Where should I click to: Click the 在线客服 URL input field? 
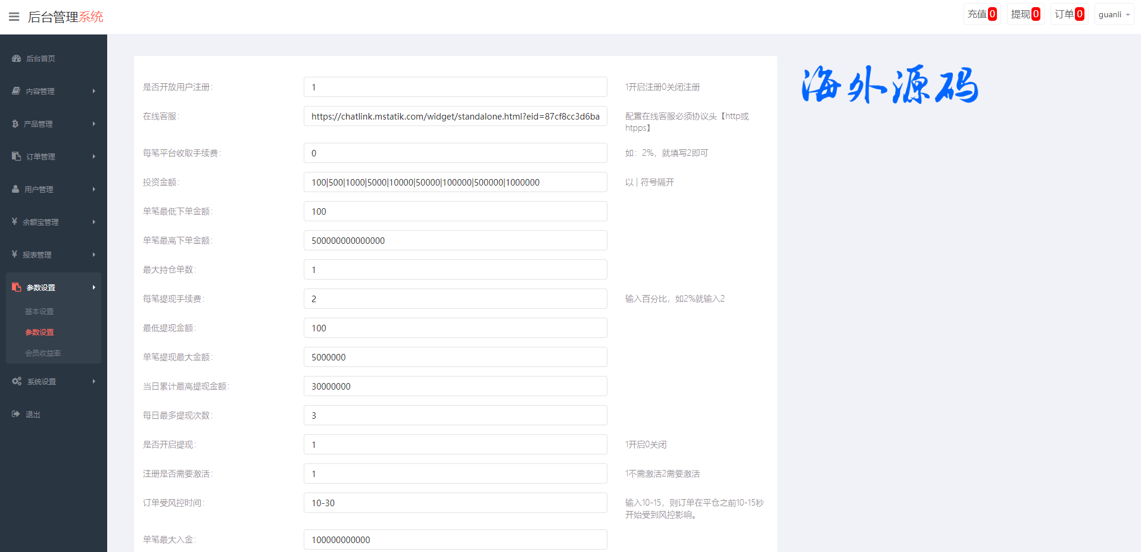click(455, 117)
